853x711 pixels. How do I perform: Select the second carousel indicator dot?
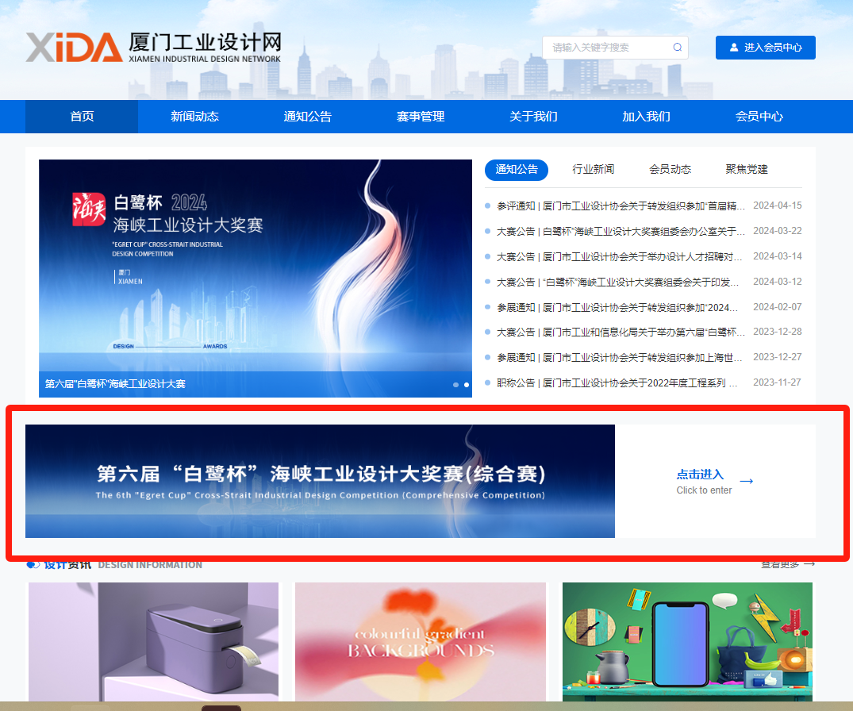(467, 385)
